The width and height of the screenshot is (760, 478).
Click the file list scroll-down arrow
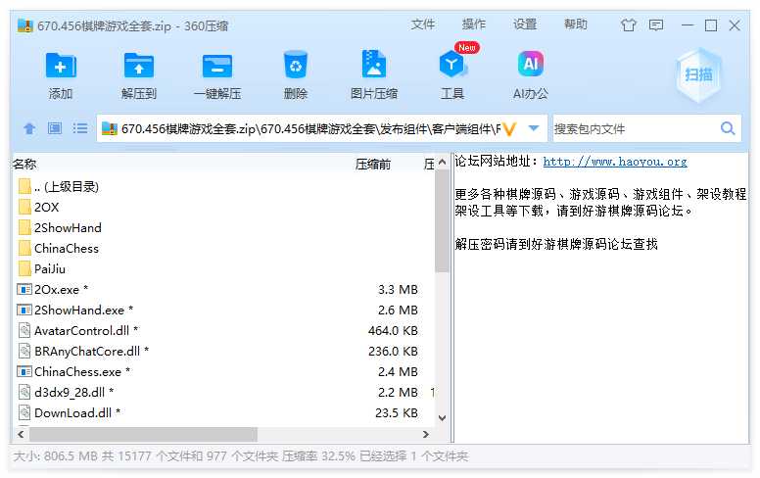442,418
